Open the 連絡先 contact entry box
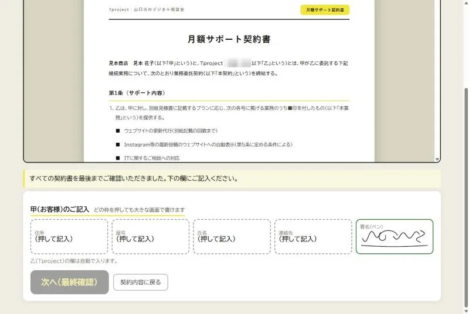The width and height of the screenshot is (469, 314). tap(313, 236)
